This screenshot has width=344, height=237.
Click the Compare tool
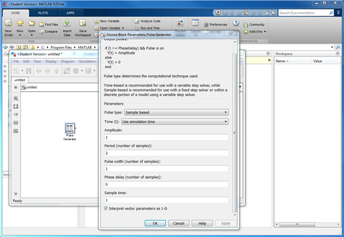coord(48,31)
